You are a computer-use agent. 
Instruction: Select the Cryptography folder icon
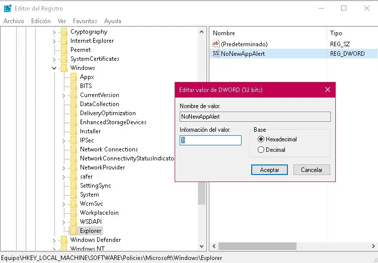click(x=64, y=32)
